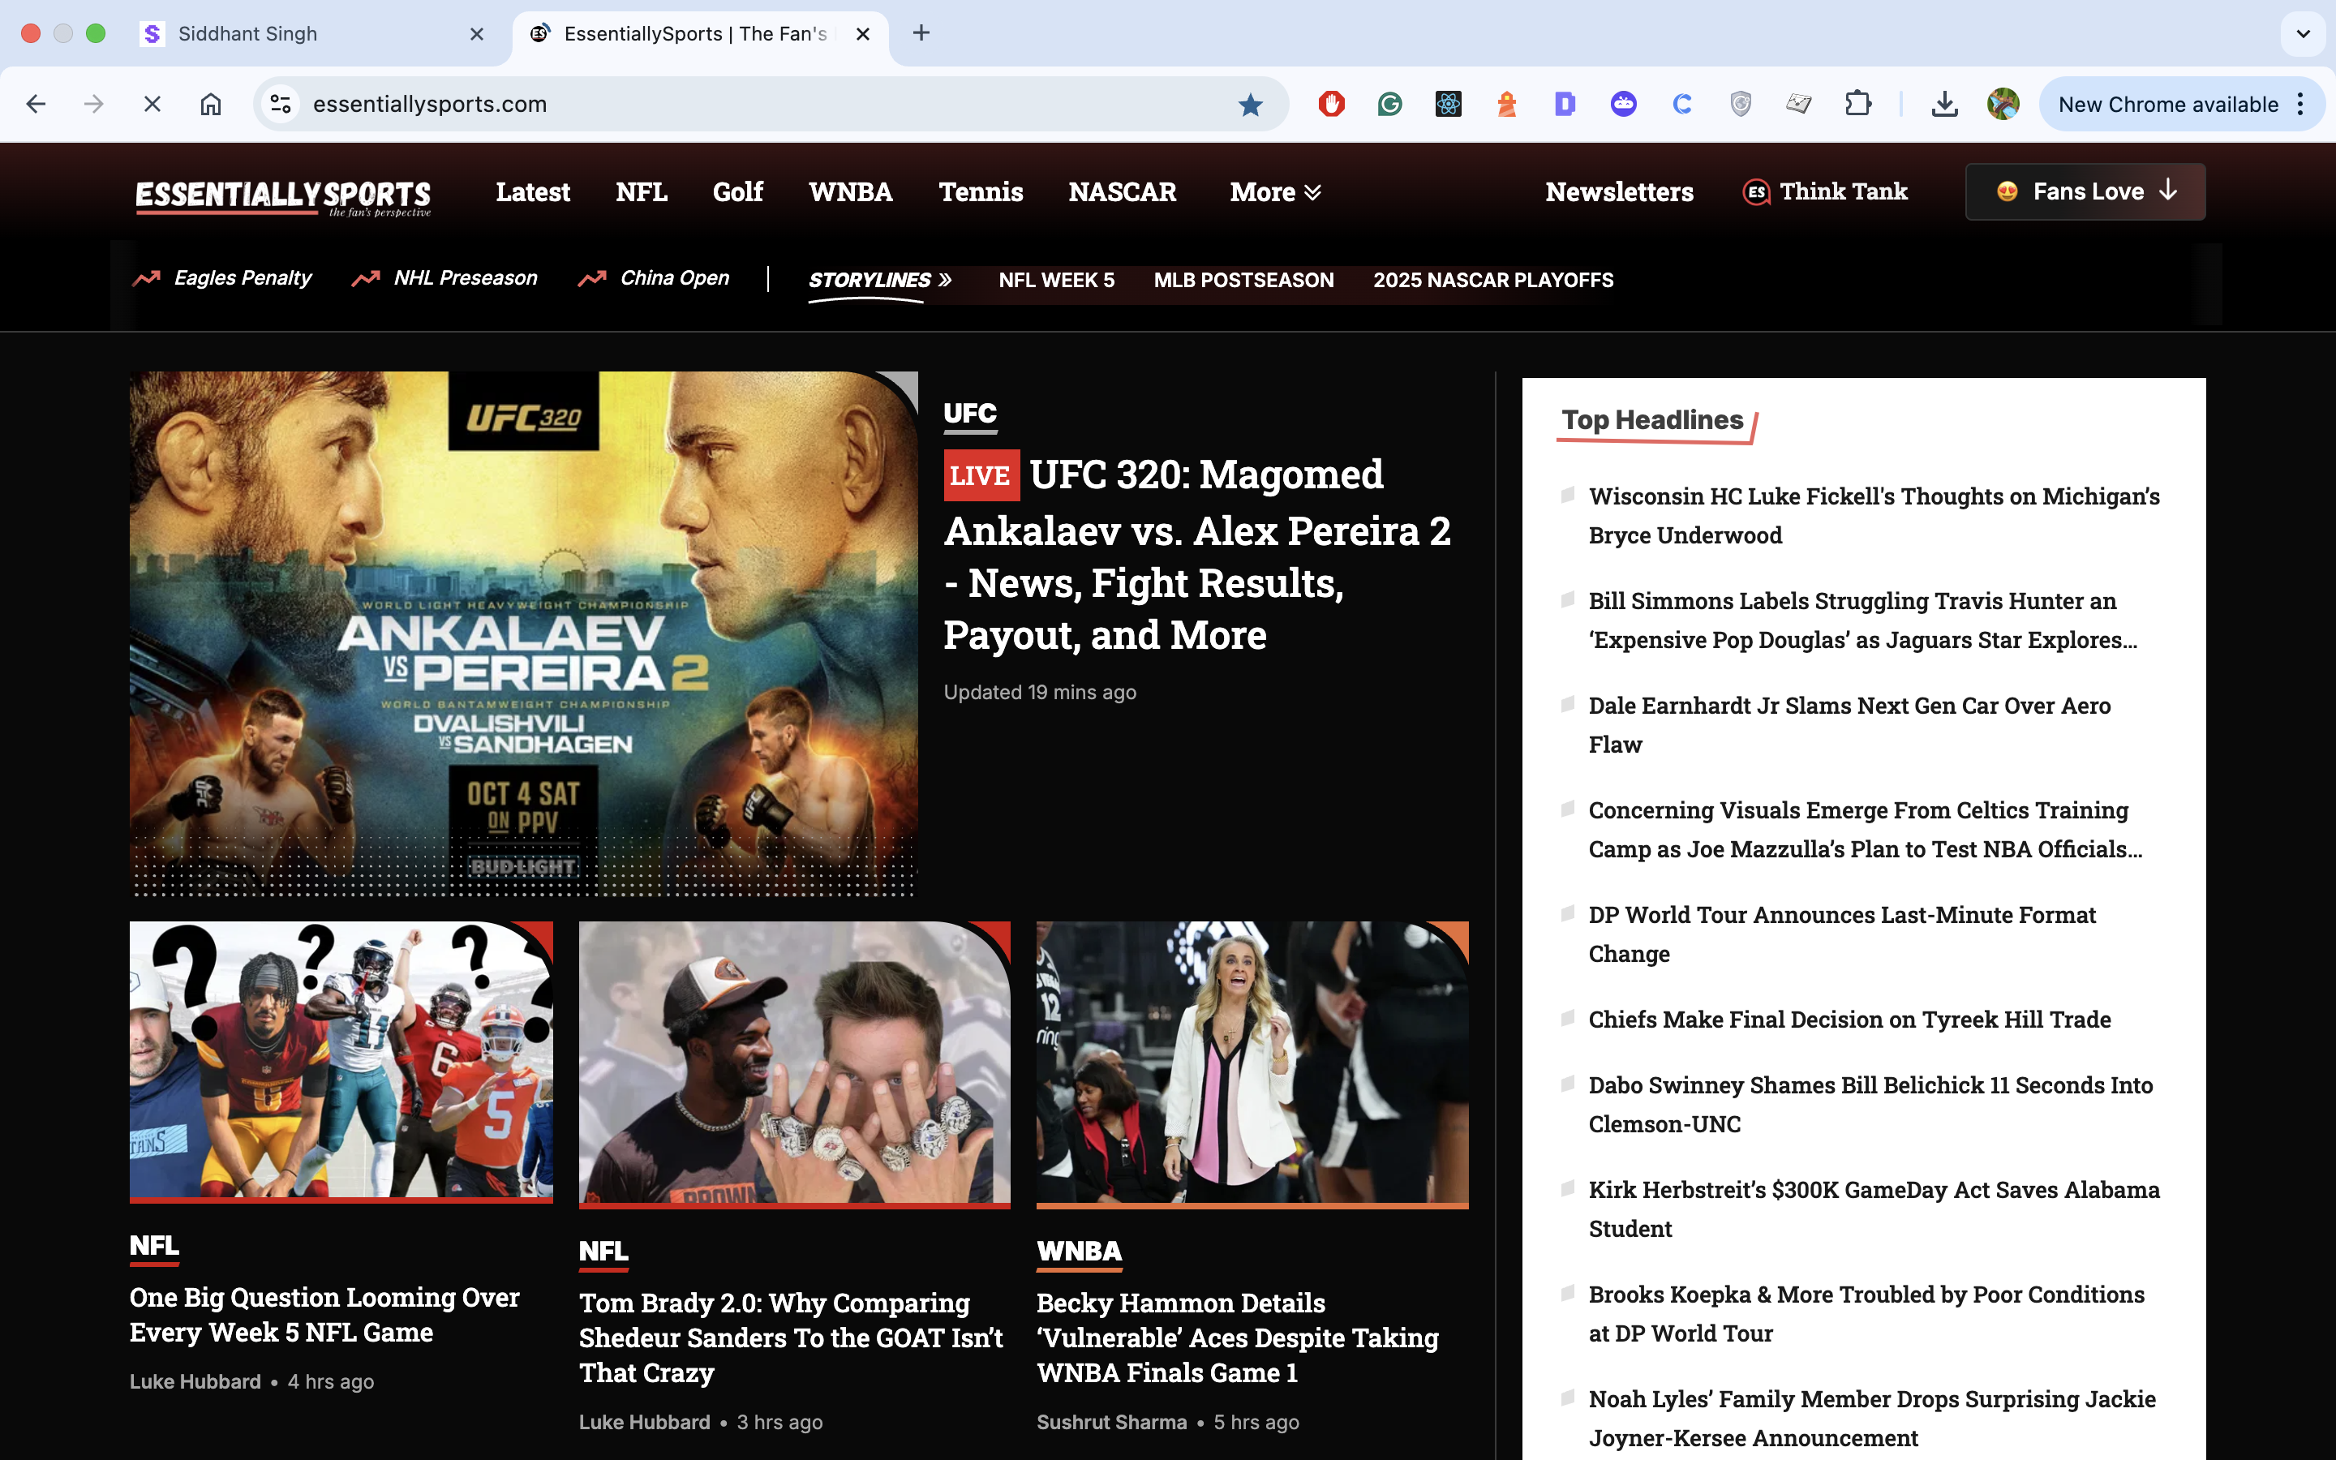The height and width of the screenshot is (1460, 2336).
Task: Click the UFC 320 Ankalaev Pereira thumbnail
Action: coord(523,634)
